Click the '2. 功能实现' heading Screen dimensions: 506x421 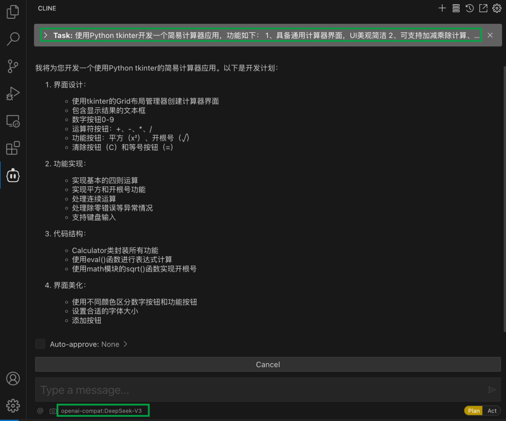tap(66, 164)
